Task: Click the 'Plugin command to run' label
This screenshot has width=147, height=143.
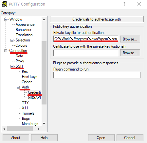Action: (x=71, y=69)
